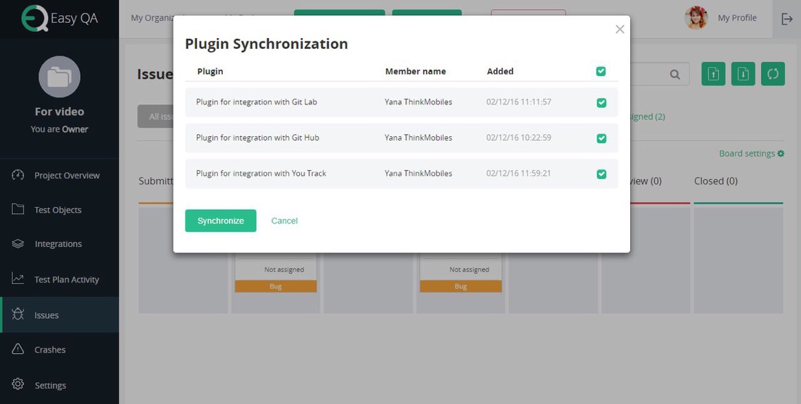Click the logout icon at top right
Image resolution: width=801 pixels, height=404 pixels.
point(787,19)
